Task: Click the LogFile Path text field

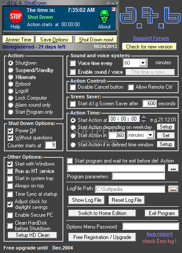Action: 130,189
